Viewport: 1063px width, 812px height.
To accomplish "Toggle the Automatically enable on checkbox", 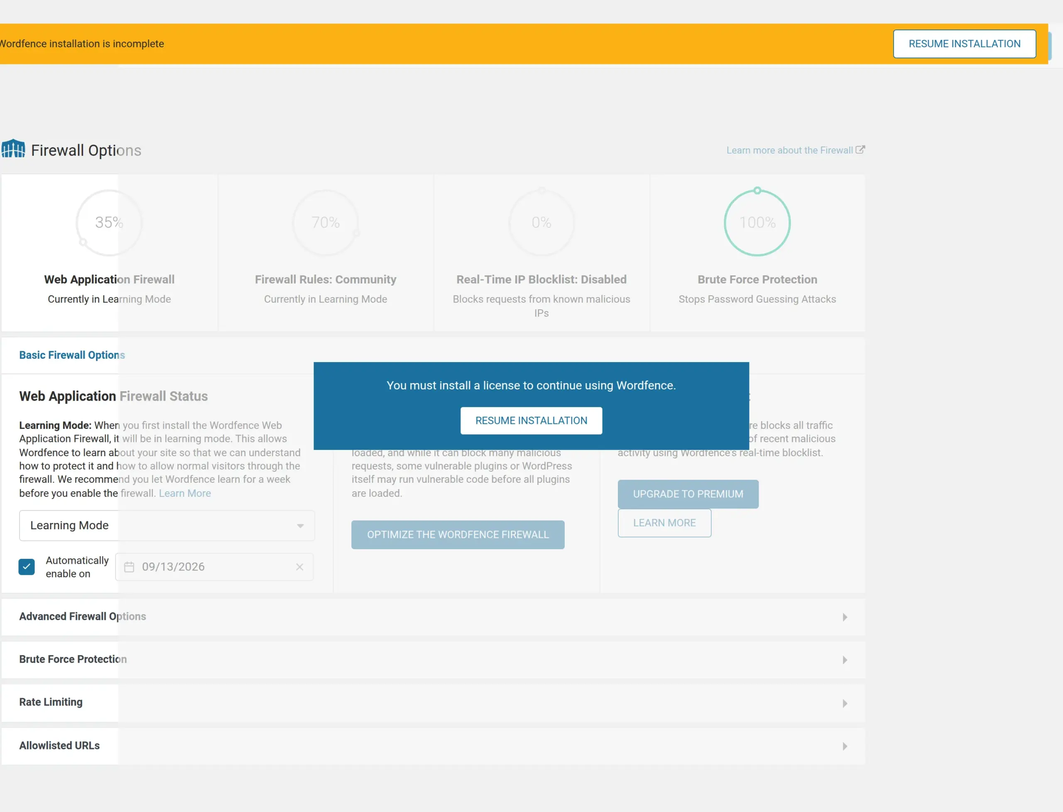I will (27, 567).
